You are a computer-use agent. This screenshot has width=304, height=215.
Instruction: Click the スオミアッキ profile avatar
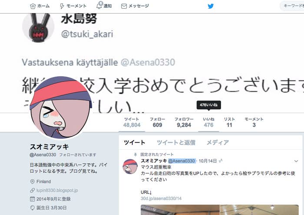pos(61,107)
